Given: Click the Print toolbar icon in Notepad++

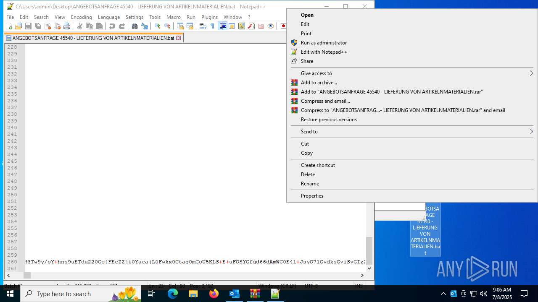Looking at the screenshot, I should pos(67,26).
